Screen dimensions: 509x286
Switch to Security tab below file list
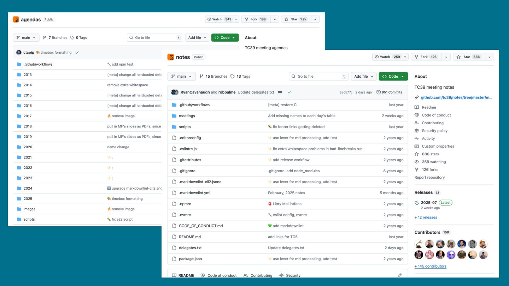tap(289, 275)
